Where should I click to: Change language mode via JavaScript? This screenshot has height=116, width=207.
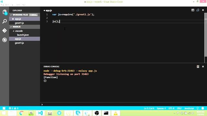click(x=189, y=108)
